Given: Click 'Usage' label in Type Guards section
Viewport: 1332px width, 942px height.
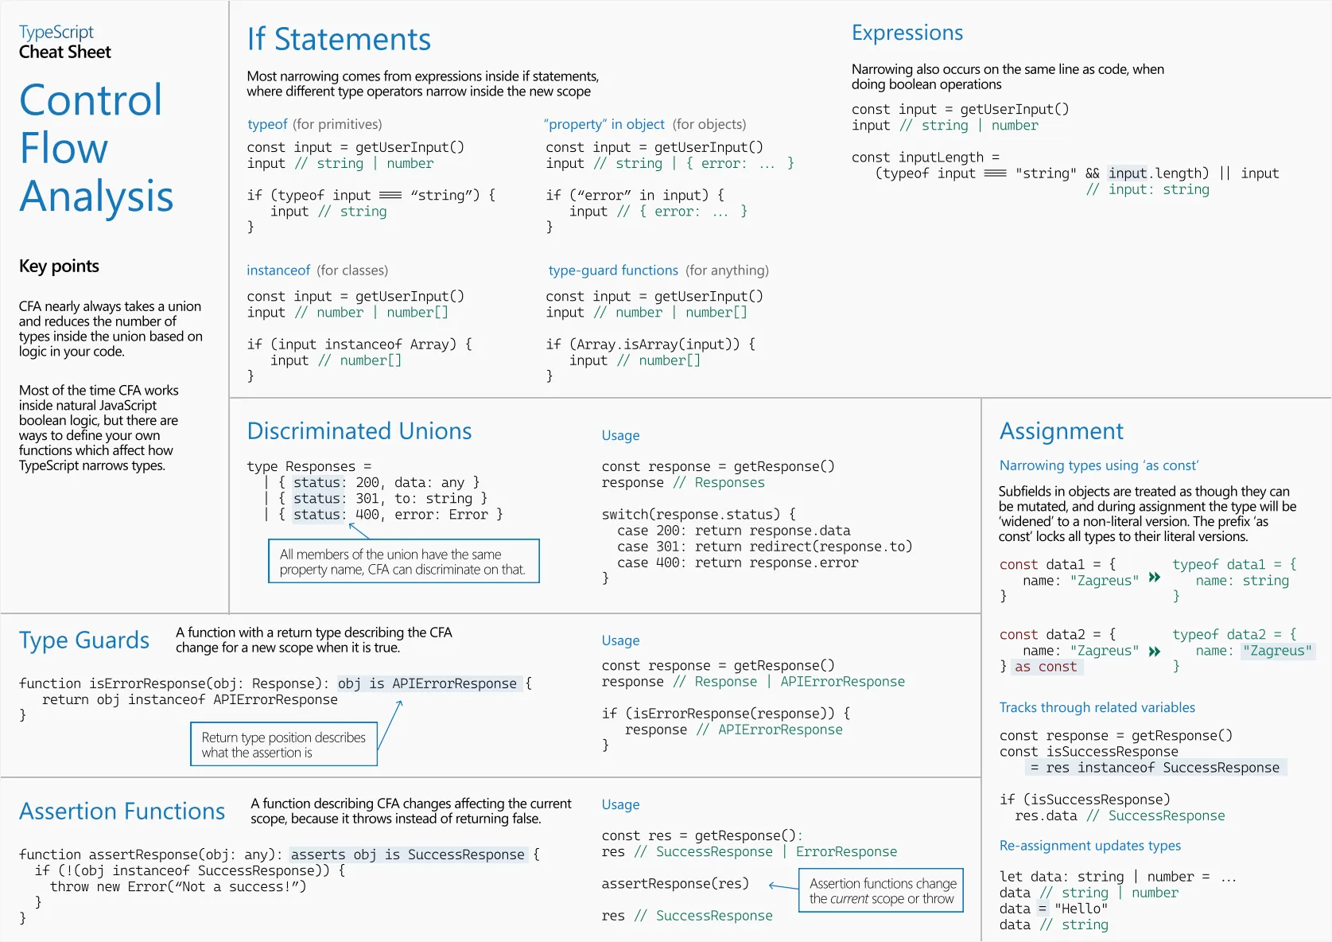Looking at the screenshot, I should 621,640.
